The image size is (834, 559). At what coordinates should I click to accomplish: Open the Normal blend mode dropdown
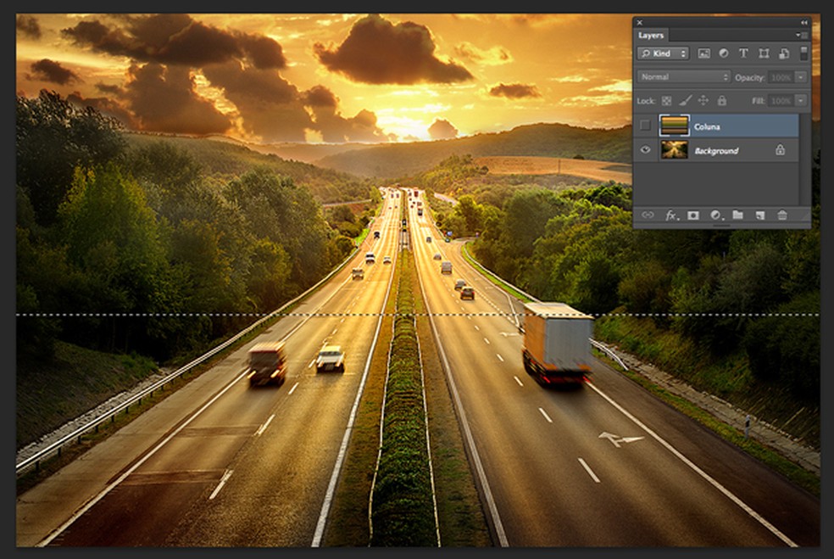(x=683, y=77)
